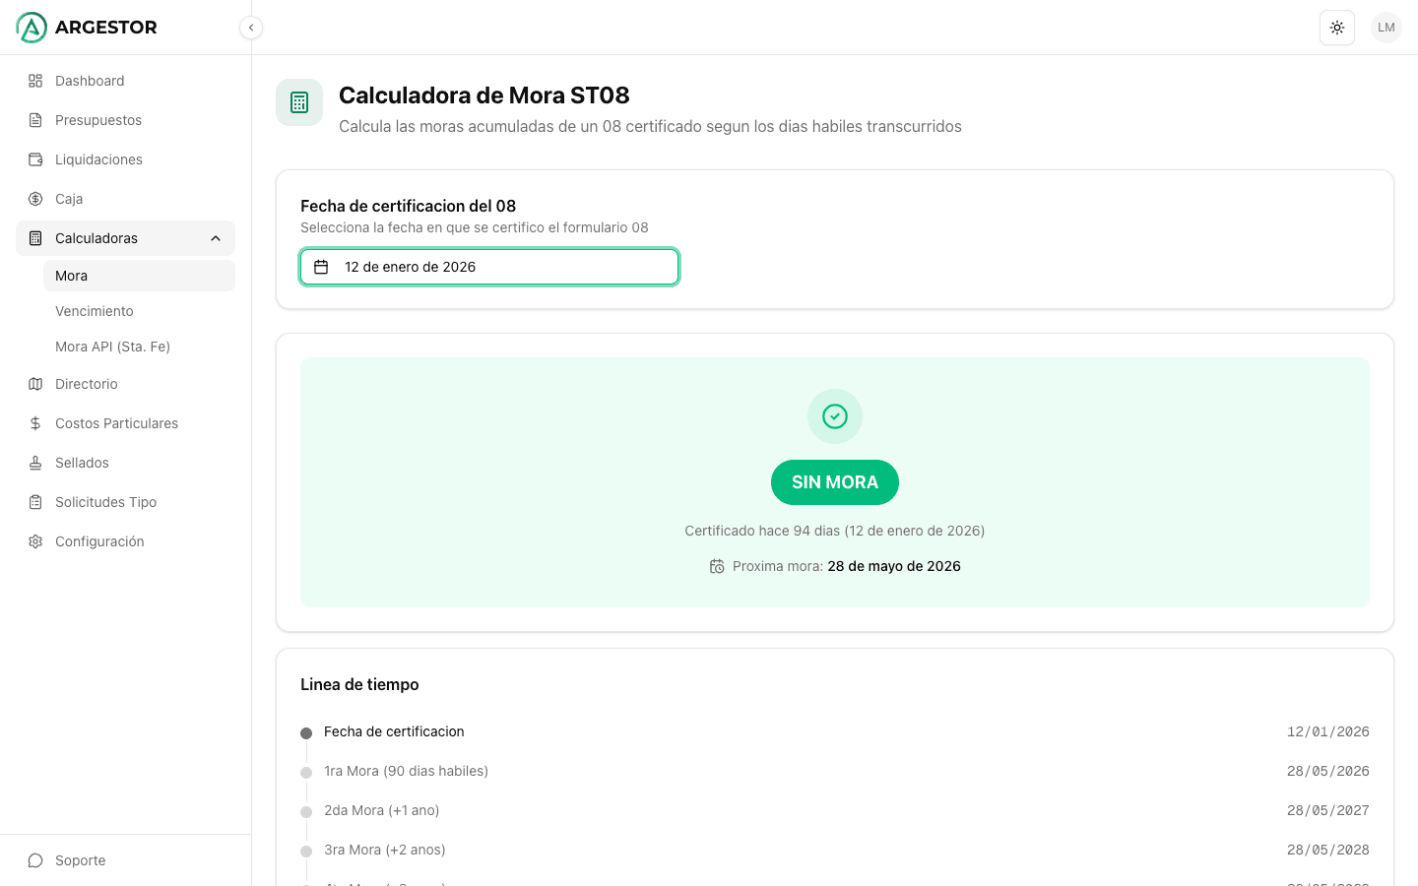Select the Presupuestos document icon
1418x886 pixels.
[36, 120]
